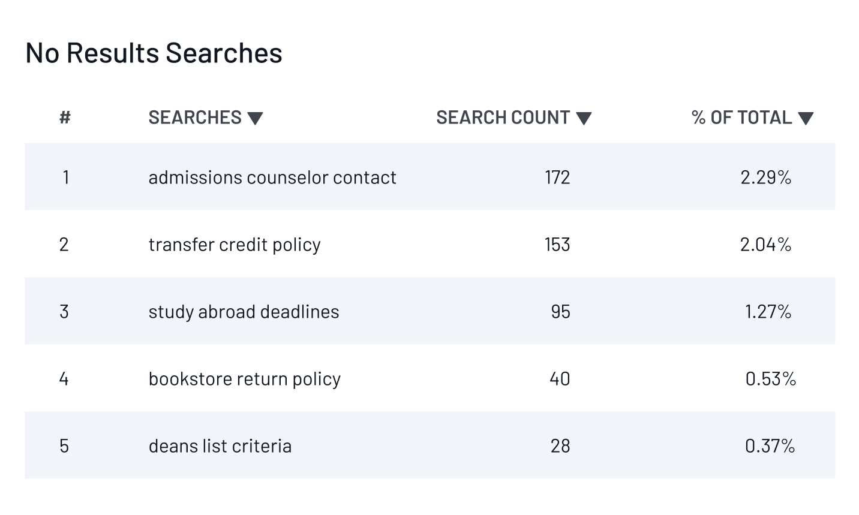Click the 2.29% total value
Image resolution: width=859 pixels, height=515 pixels.
pos(766,177)
